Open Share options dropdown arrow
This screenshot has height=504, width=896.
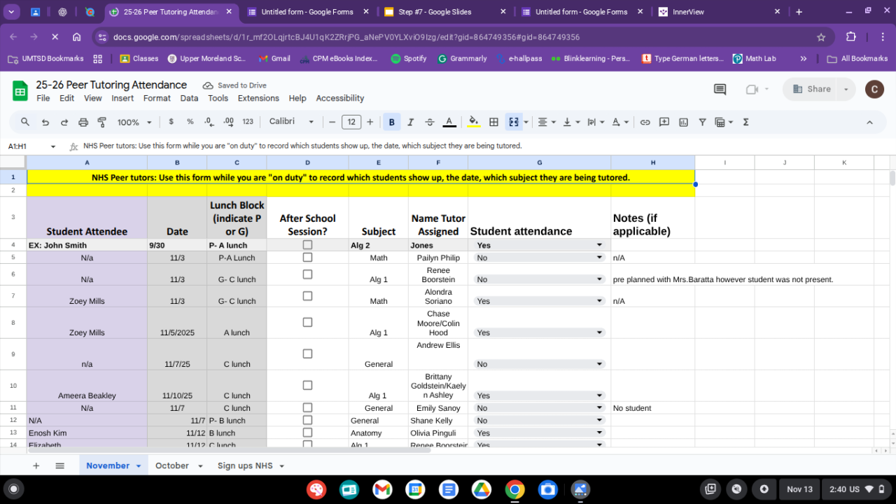click(x=846, y=89)
